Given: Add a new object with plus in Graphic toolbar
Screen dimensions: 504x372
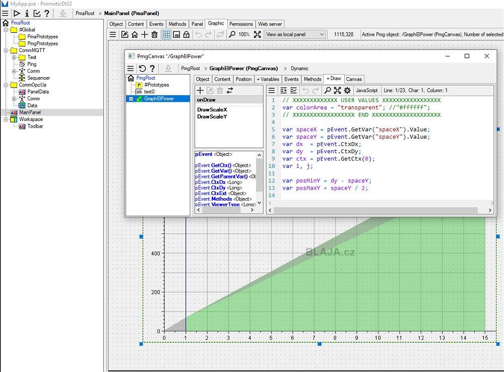Looking at the screenshot, I should pyautogui.click(x=145, y=34).
